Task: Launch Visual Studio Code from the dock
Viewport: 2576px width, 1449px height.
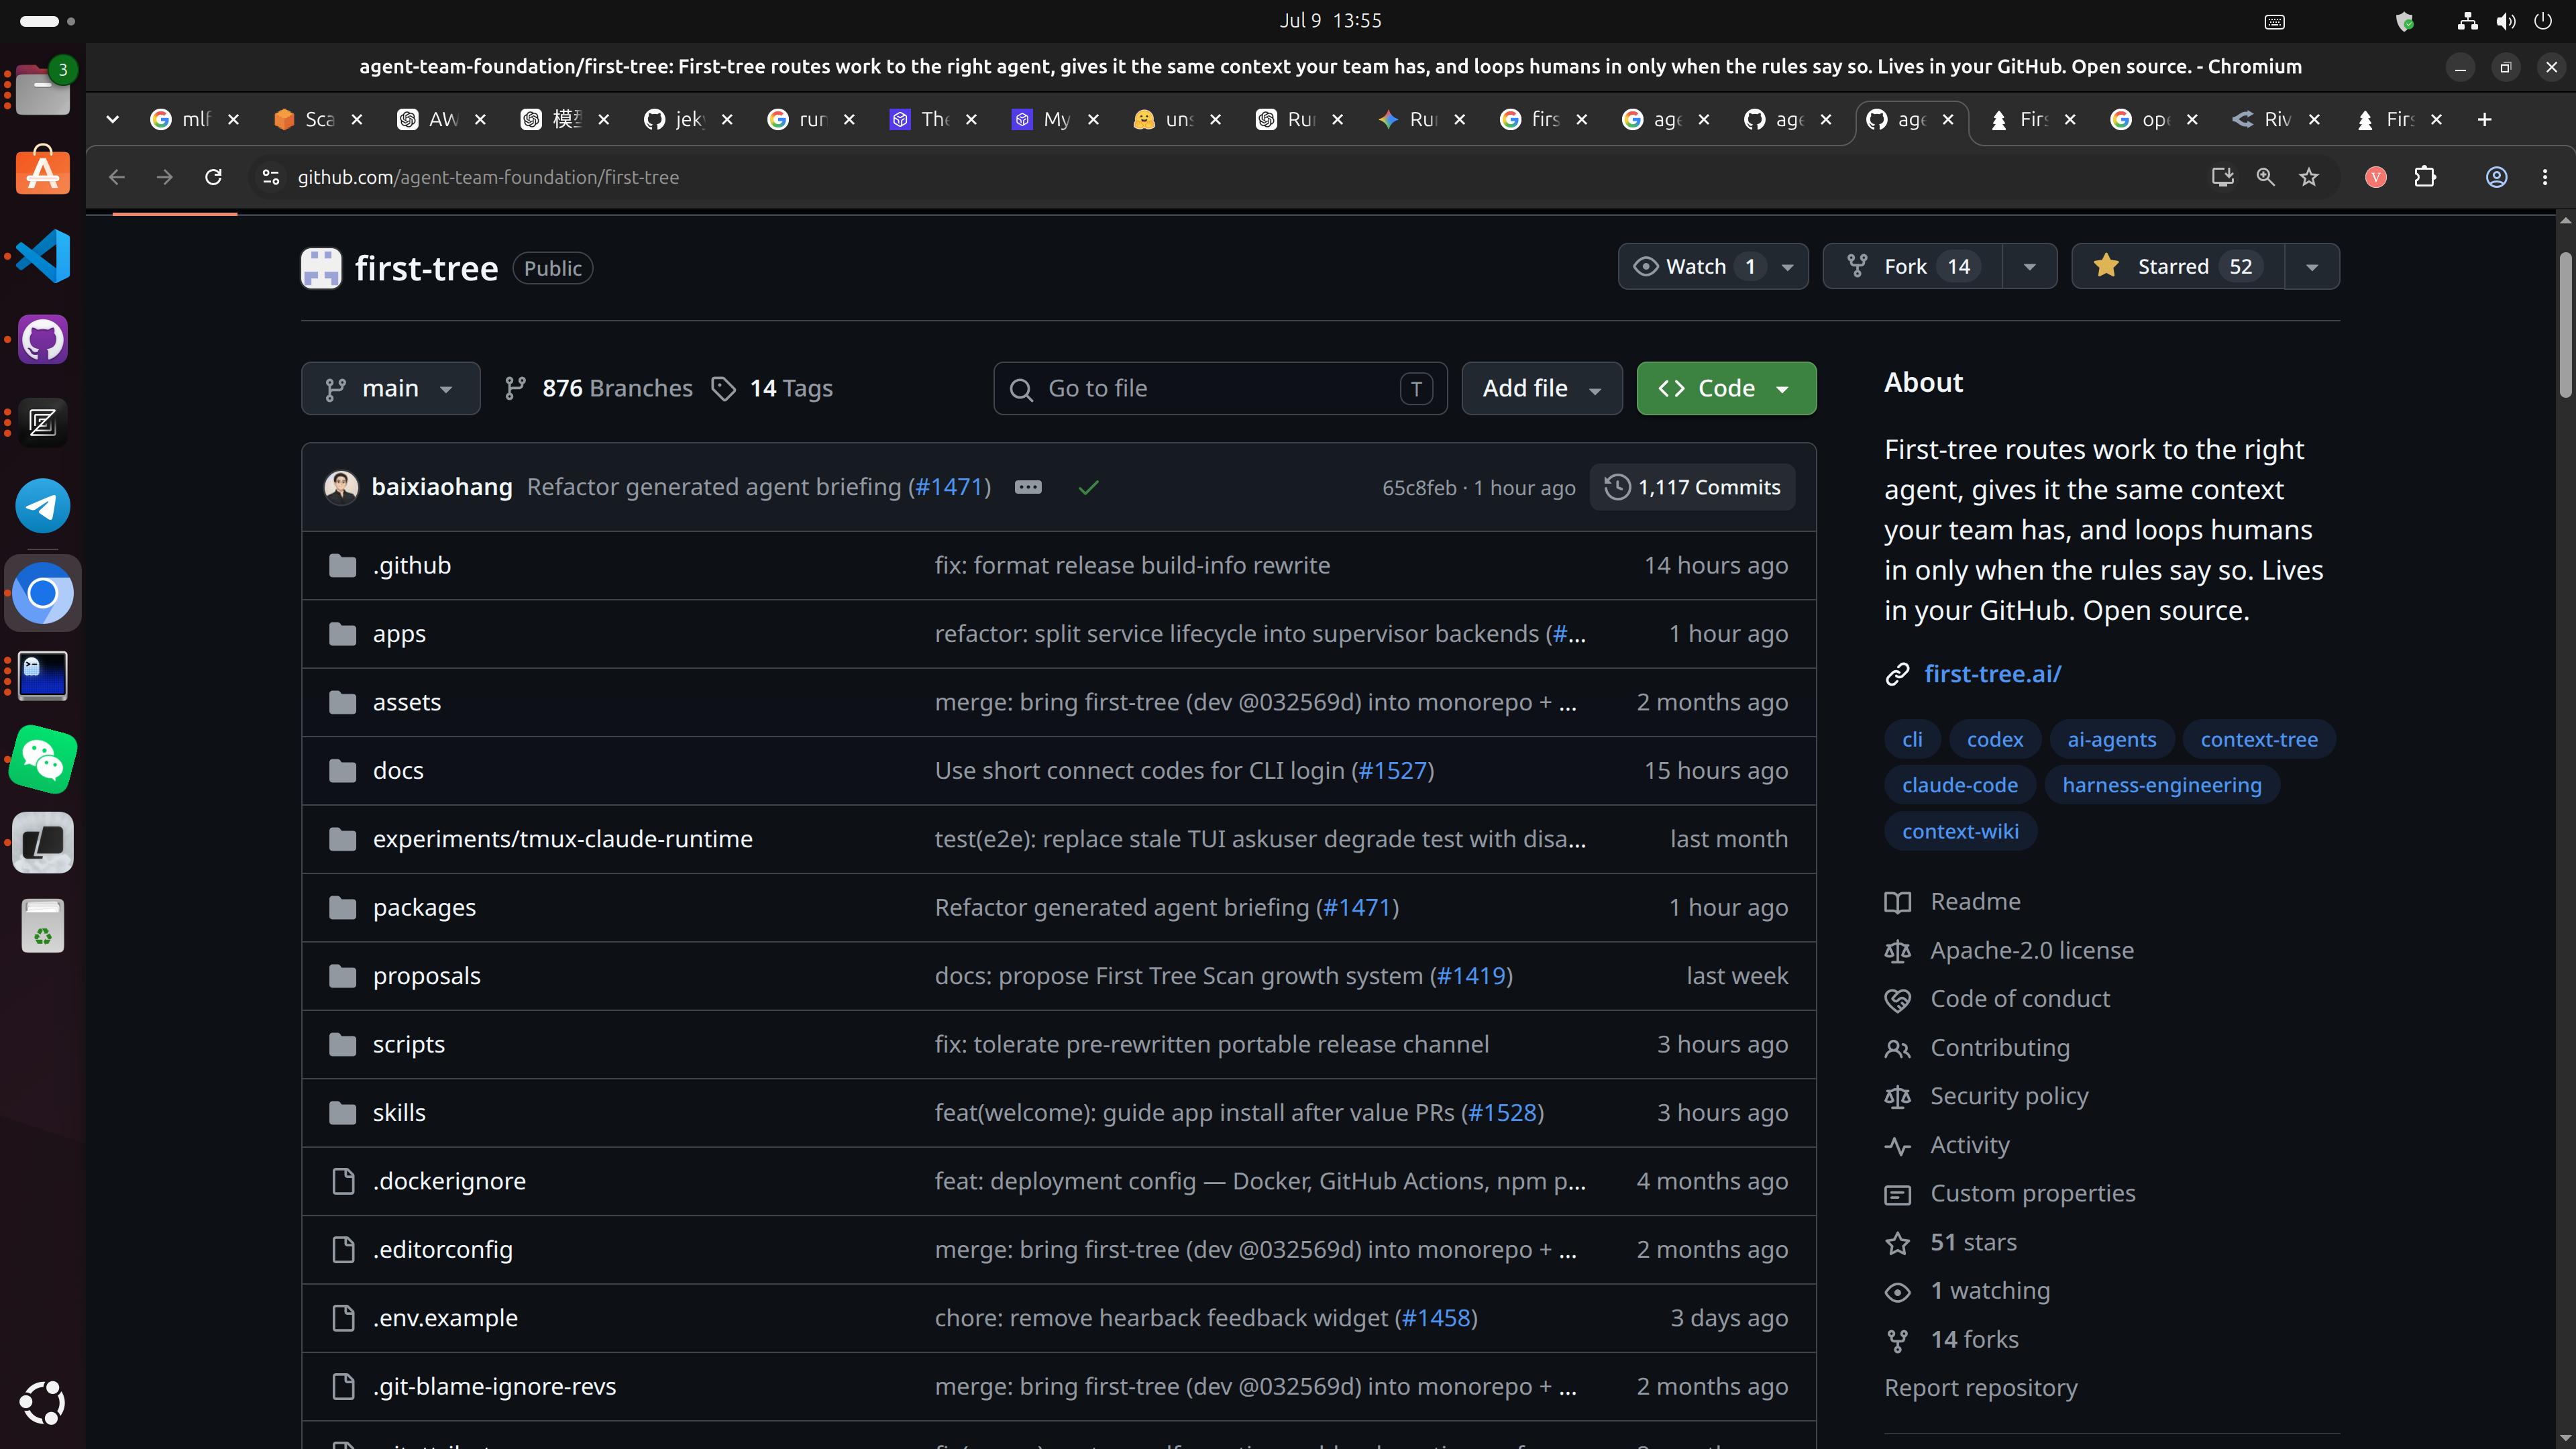Action: point(43,256)
